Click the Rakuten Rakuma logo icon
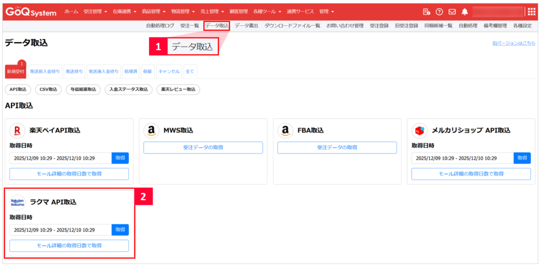This screenshot has height=267, width=541. click(18, 202)
